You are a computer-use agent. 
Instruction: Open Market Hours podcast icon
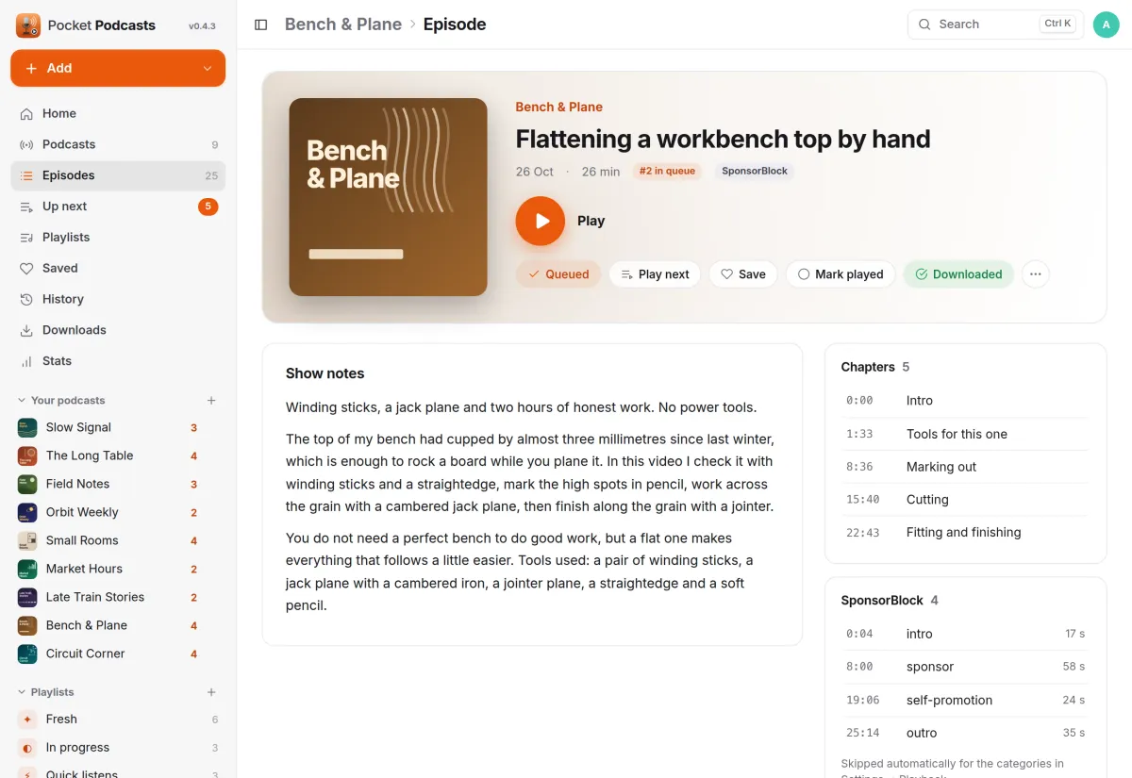point(27,569)
